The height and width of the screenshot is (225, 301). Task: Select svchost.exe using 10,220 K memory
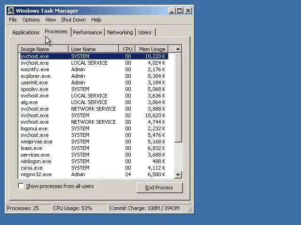tap(94, 56)
